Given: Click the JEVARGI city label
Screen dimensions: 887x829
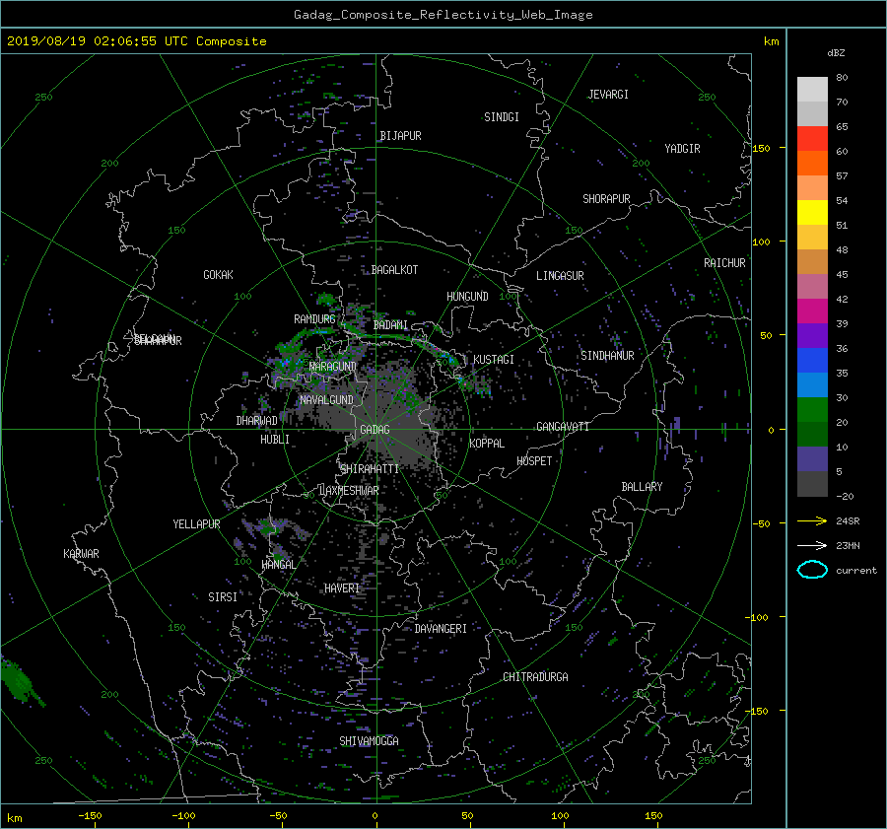Looking at the screenshot, I should [608, 95].
